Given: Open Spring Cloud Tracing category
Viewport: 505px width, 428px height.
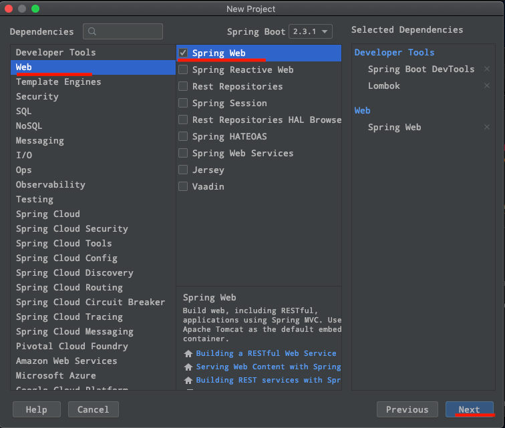Looking at the screenshot, I should pyautogui.click(x=93, y=317).
